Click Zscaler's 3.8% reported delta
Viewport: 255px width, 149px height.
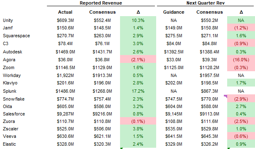click(138, 129)
